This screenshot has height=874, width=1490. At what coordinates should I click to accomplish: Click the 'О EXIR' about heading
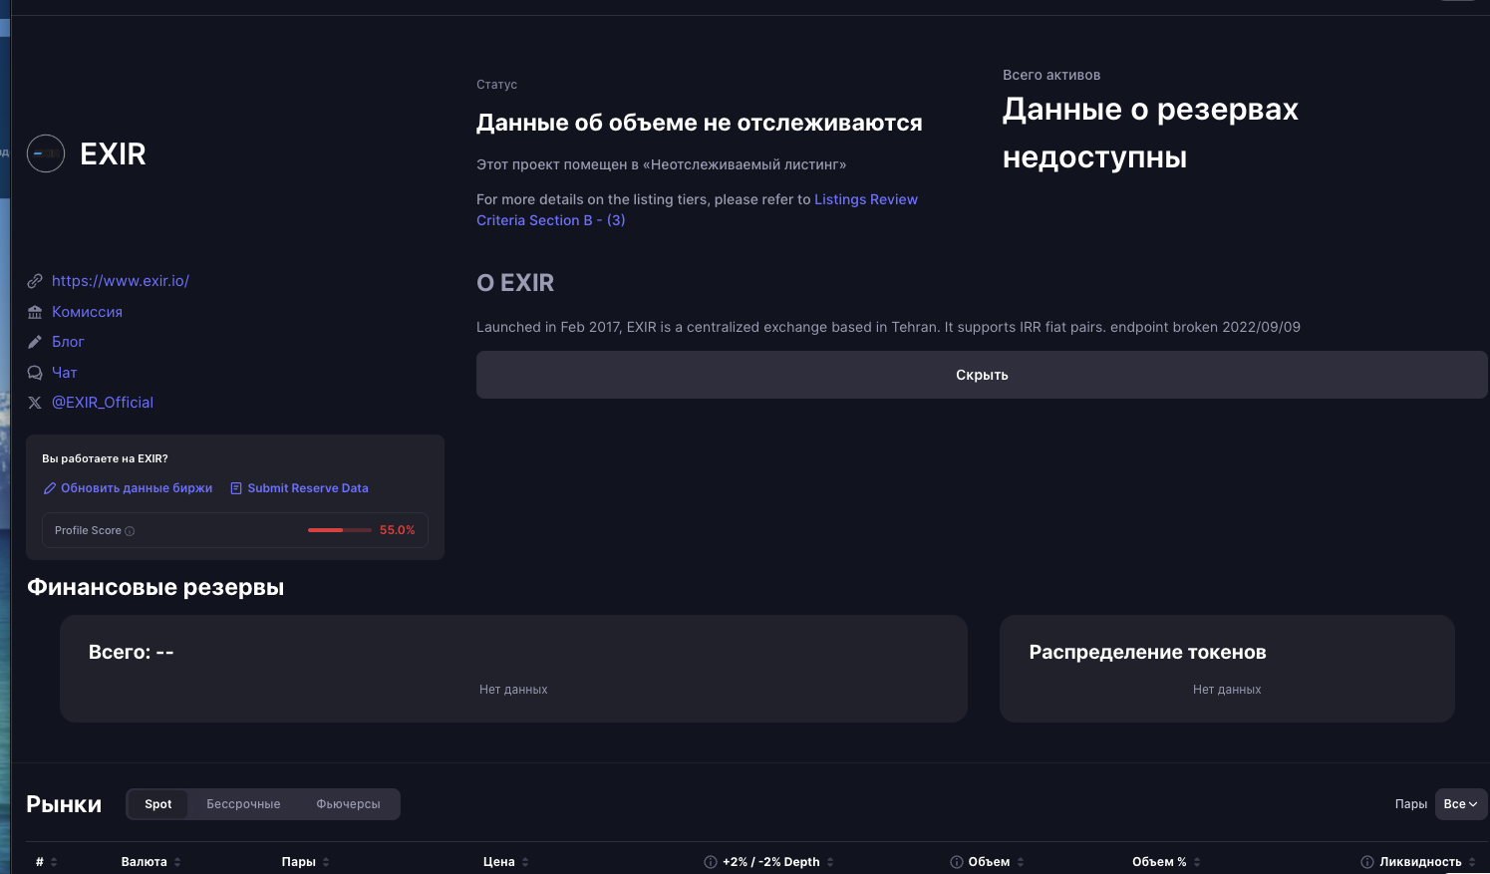tap(515, 283)
